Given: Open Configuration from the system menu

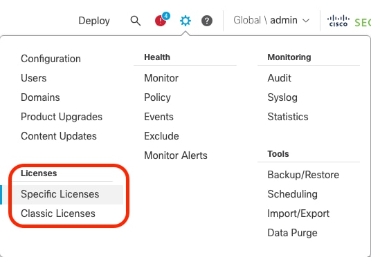Looking at the screenshot, I should tap(51, 59).
